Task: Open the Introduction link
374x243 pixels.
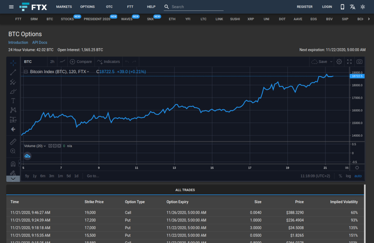Action: pos(18,42)
